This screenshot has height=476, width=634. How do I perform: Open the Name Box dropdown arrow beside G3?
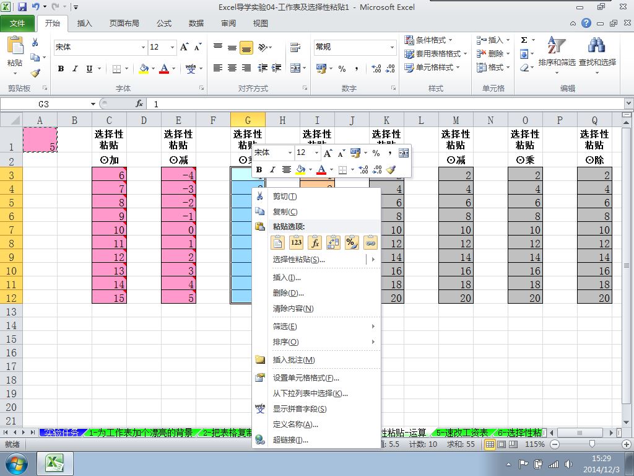click(x=93, y=104)
